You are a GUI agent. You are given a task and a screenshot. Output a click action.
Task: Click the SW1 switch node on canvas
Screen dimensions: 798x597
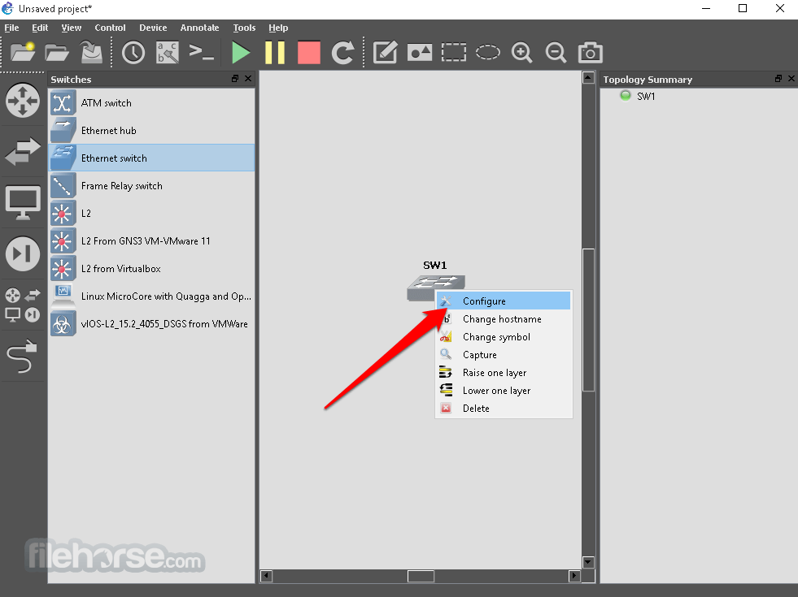click(436, 287)
